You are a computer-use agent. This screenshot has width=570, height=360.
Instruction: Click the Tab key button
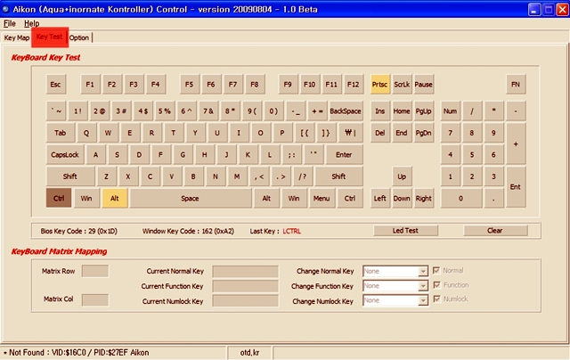click(61, 133)
